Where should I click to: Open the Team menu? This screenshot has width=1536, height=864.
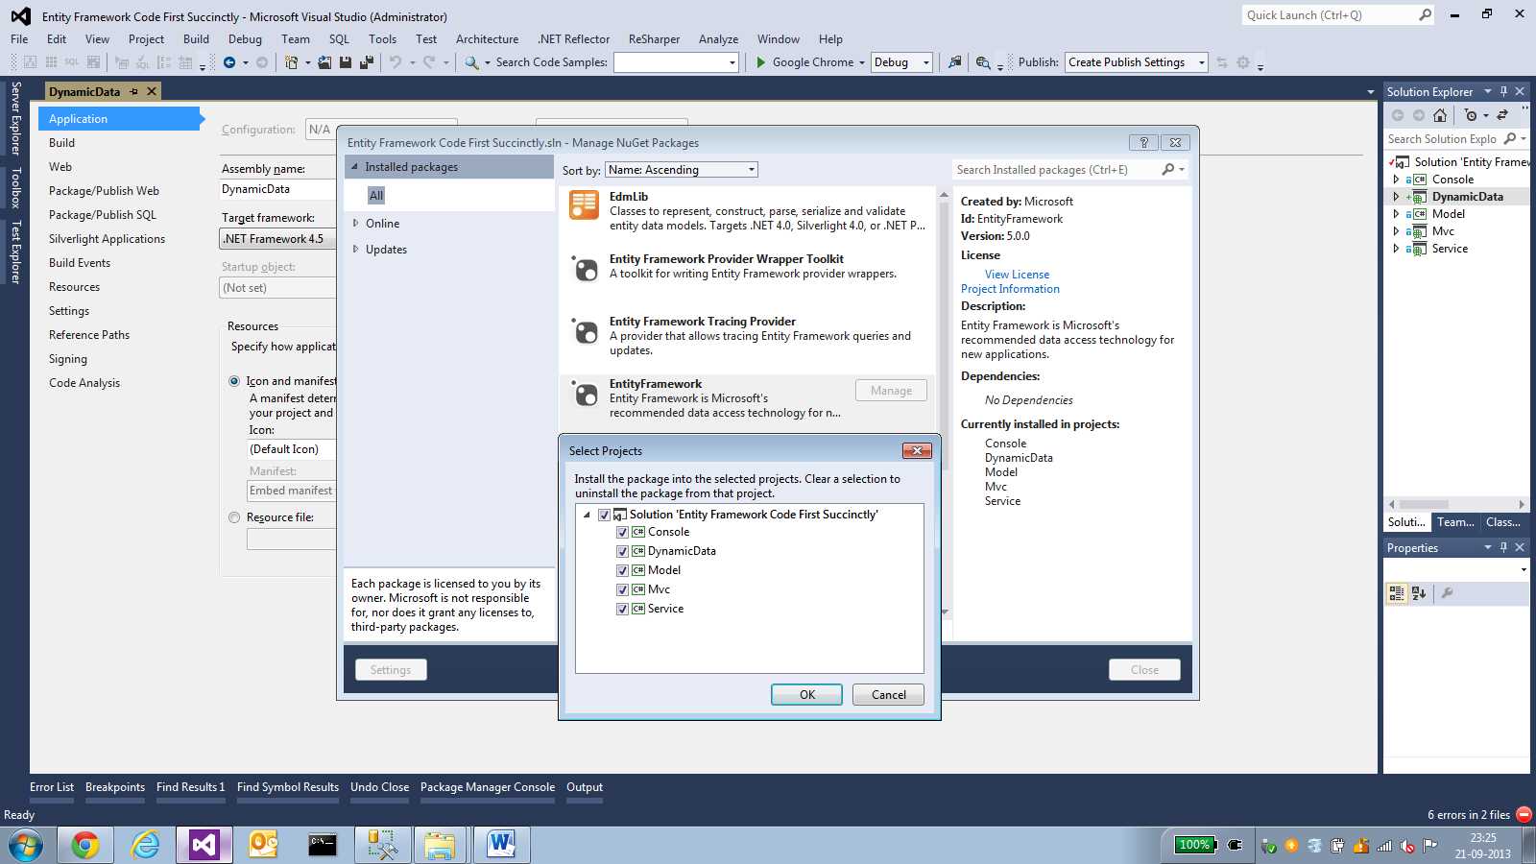coord(295,38)
